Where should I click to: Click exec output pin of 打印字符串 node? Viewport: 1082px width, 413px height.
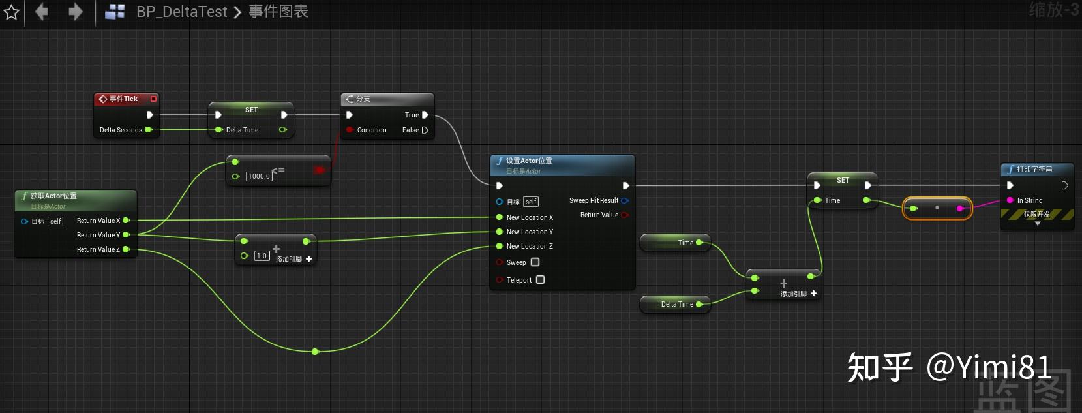1064,185
